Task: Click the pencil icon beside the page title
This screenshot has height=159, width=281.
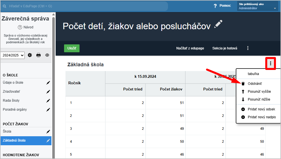Action: tap(218, 24)
